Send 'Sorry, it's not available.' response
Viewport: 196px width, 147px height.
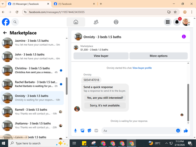point(105,105)
